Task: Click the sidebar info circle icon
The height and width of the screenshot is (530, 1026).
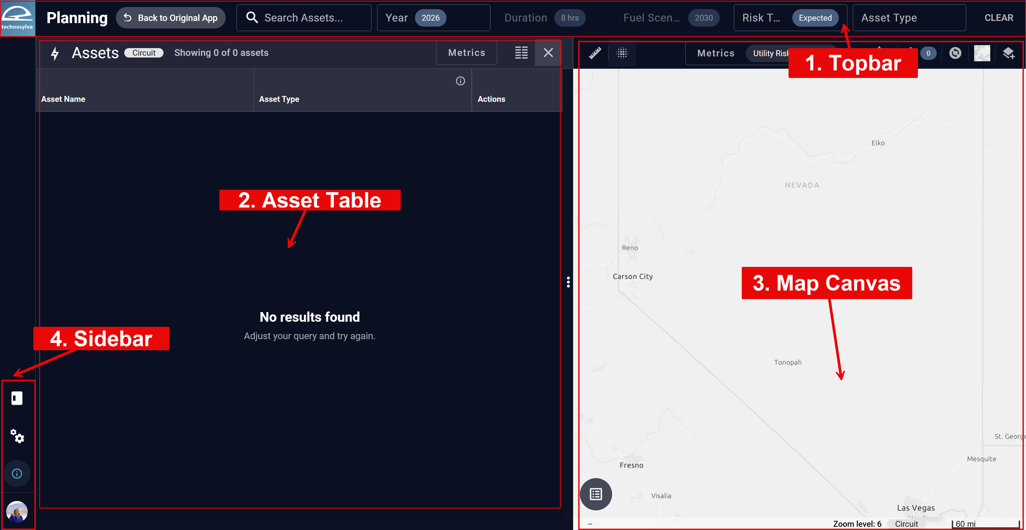Action: click(x=17, y=474)
